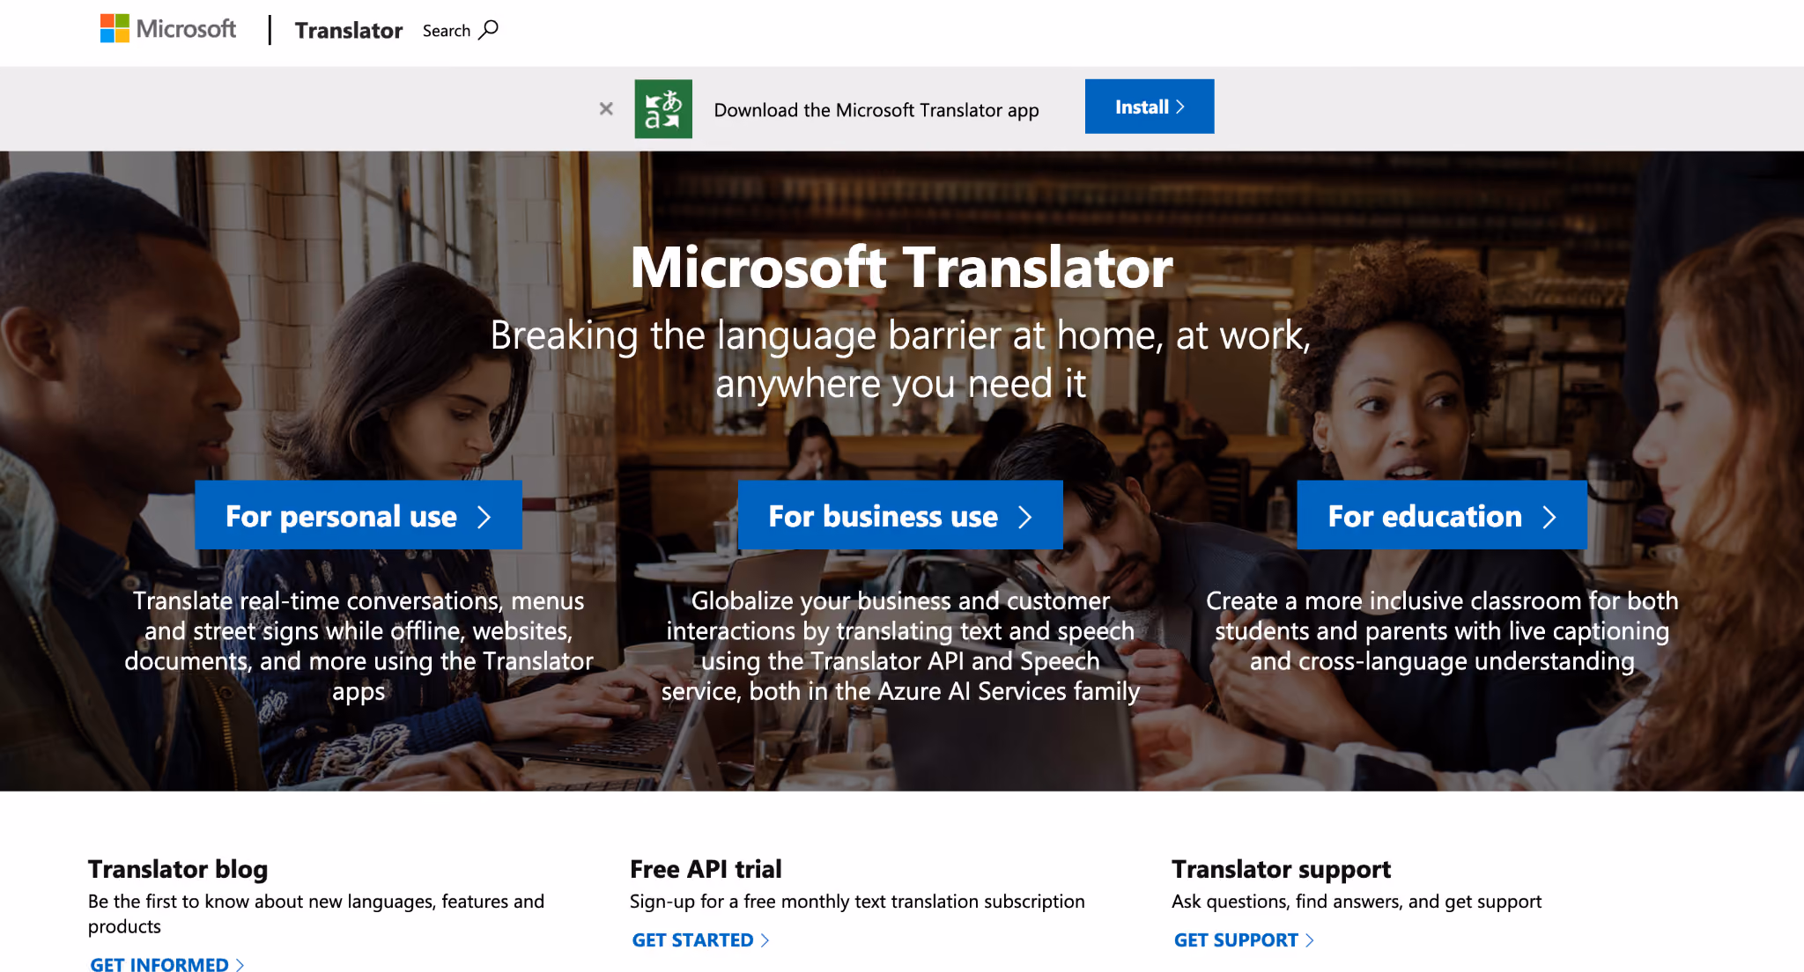Click the Translator support heading
This screenshot has height=972, width=1804.
coord(1281,869)
